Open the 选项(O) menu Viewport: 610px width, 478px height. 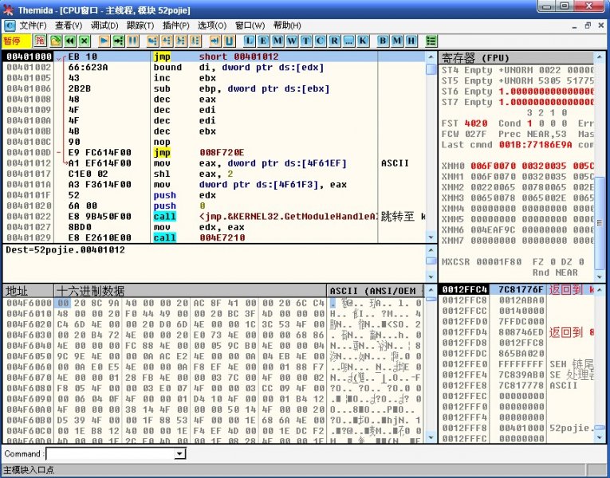(212, 25)
